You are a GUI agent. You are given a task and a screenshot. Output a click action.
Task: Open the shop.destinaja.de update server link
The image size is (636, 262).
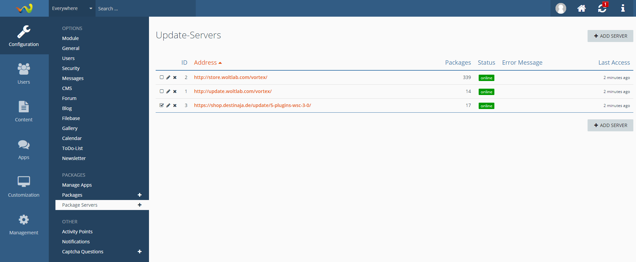[x=253, y=105]
